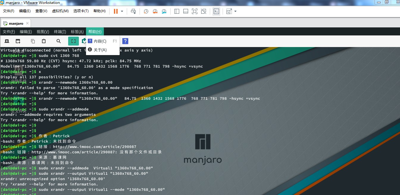Click '# 1360x768 59.80 Hz (CVT)' line
Screen dimensions: 400x195
click(x=71, y=61)
